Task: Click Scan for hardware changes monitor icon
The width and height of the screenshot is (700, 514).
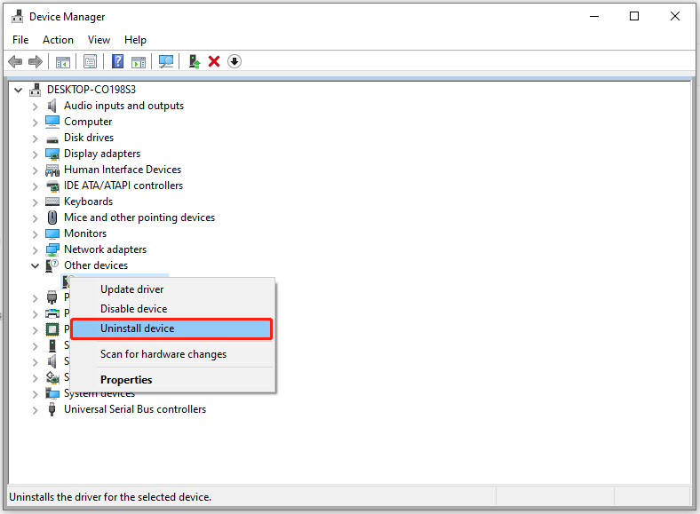Action: pyautogui.click(x=166, y=61)
